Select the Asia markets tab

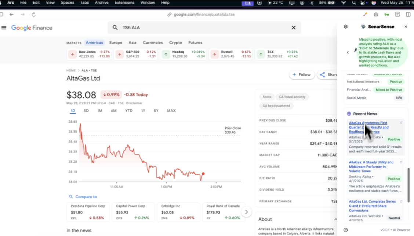[132, 43]
